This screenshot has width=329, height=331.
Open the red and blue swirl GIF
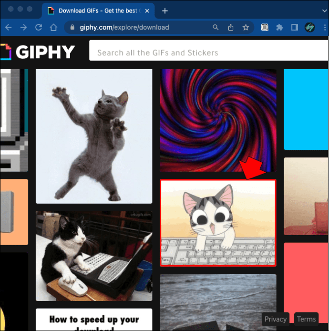coord(218,120)
